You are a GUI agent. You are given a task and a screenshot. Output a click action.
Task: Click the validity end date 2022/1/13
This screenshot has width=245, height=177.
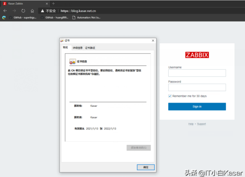pos(110,129)
